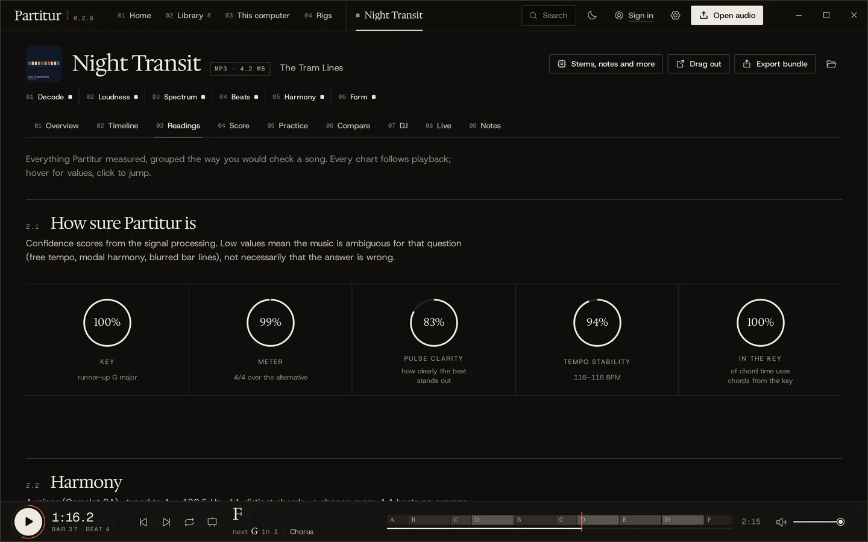The width and height of the screenshot is (868, 542).
Task: Skip to the next section
Action: (166, 522)
